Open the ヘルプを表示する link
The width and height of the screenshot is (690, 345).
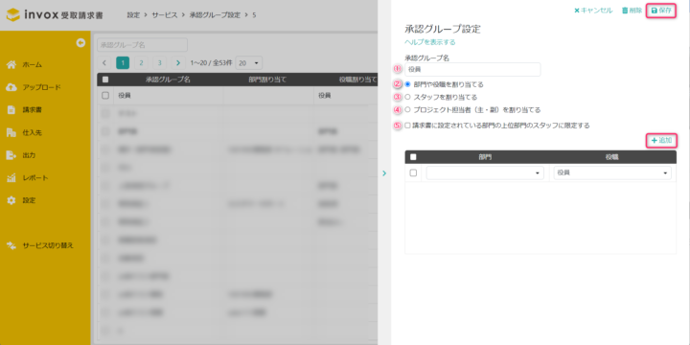tap(430, 42)
